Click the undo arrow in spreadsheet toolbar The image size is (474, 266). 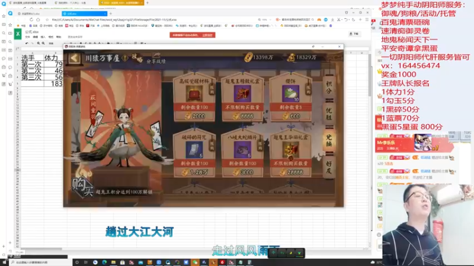(x=27, y=43)
